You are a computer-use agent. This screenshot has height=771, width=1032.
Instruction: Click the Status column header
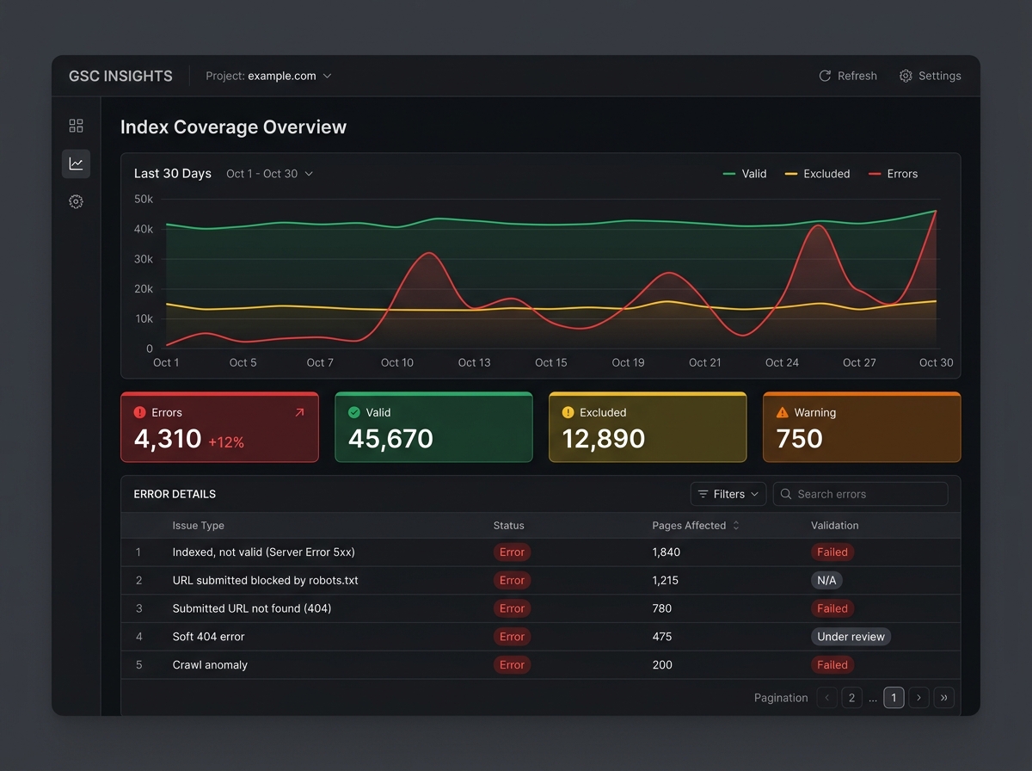[509, 526]
